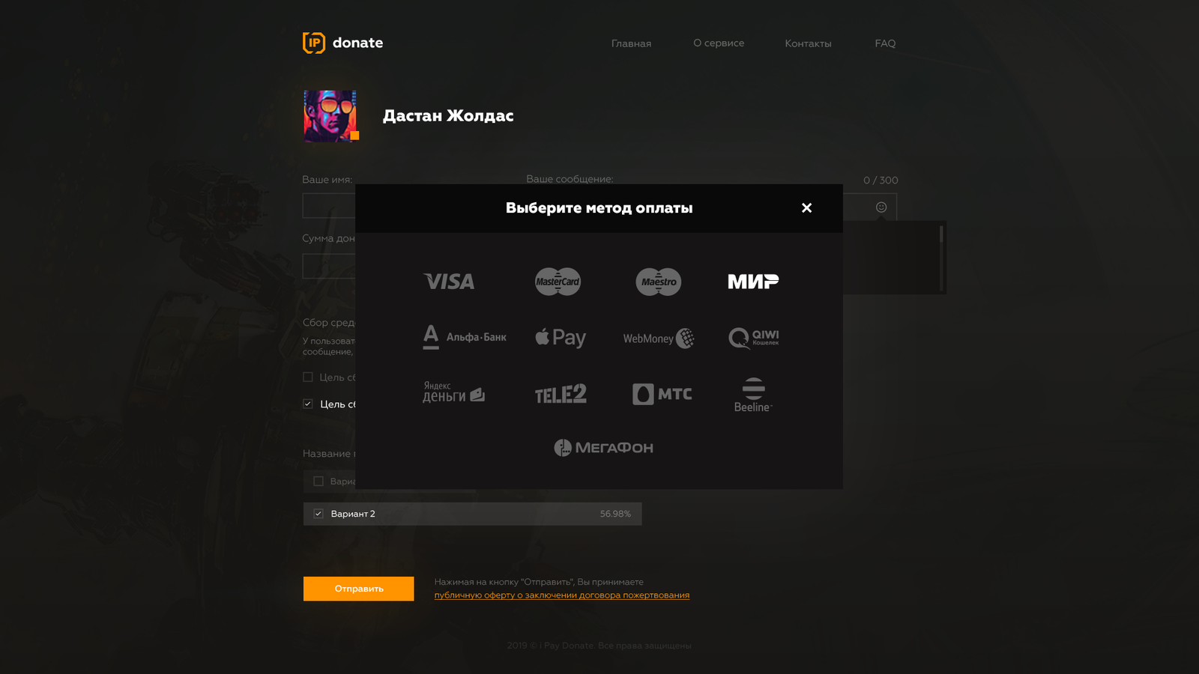Focus the Сумма доната input field

click(329, 266)
